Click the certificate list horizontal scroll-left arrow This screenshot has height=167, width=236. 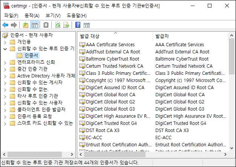pos(81,154)
